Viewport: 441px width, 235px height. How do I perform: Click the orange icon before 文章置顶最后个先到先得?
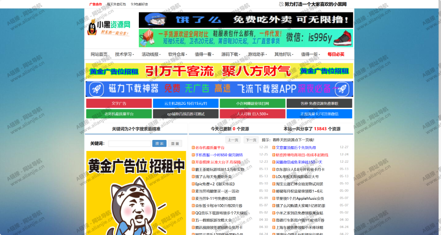tap(274, 147)
